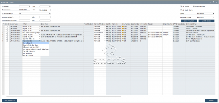Toggle the AR Credit Memo checkbox
Screen dimensions: 219x103
[181, 10]
